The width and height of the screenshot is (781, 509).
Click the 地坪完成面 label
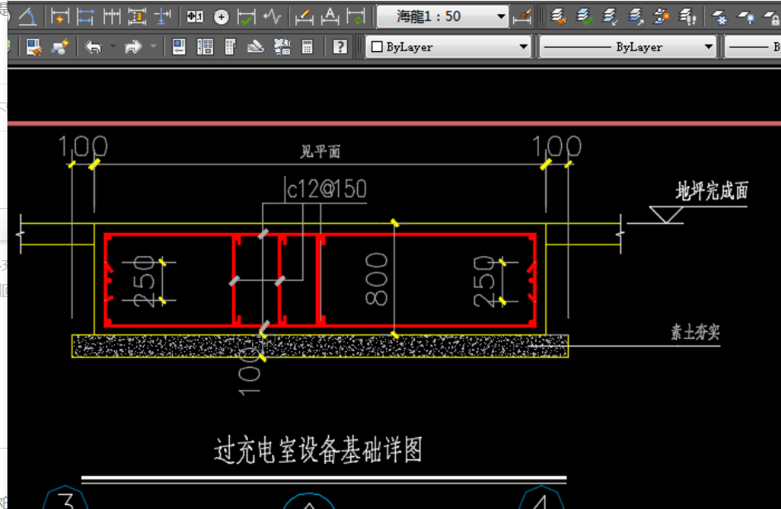click(x=712, y=191)
